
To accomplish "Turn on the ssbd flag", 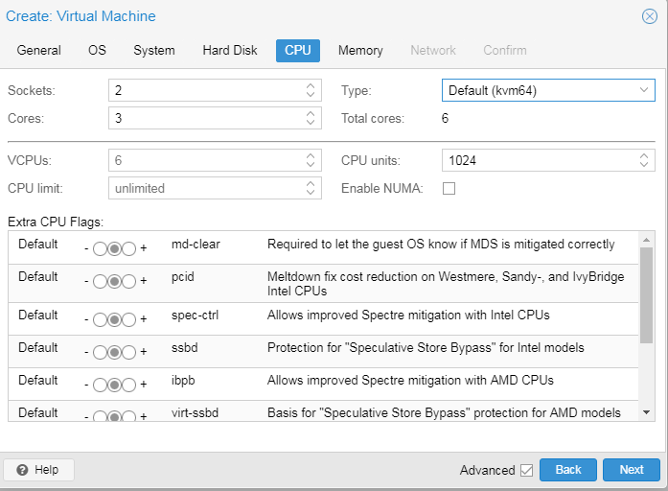I will (128, 353).
